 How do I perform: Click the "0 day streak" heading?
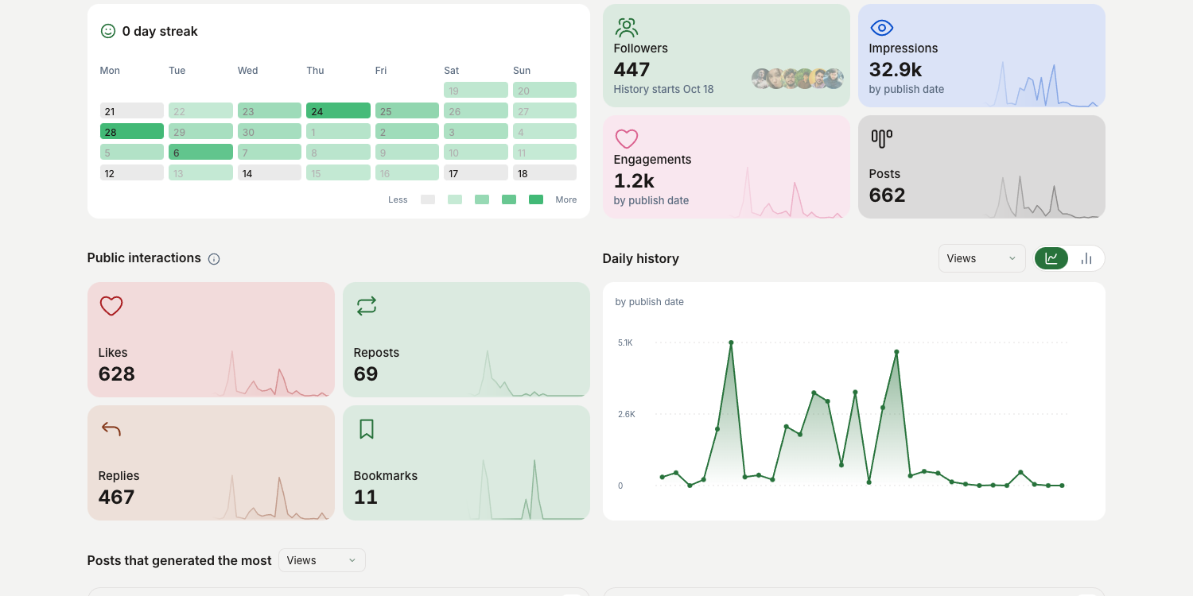pyautogui.click(x=160, y=31)
